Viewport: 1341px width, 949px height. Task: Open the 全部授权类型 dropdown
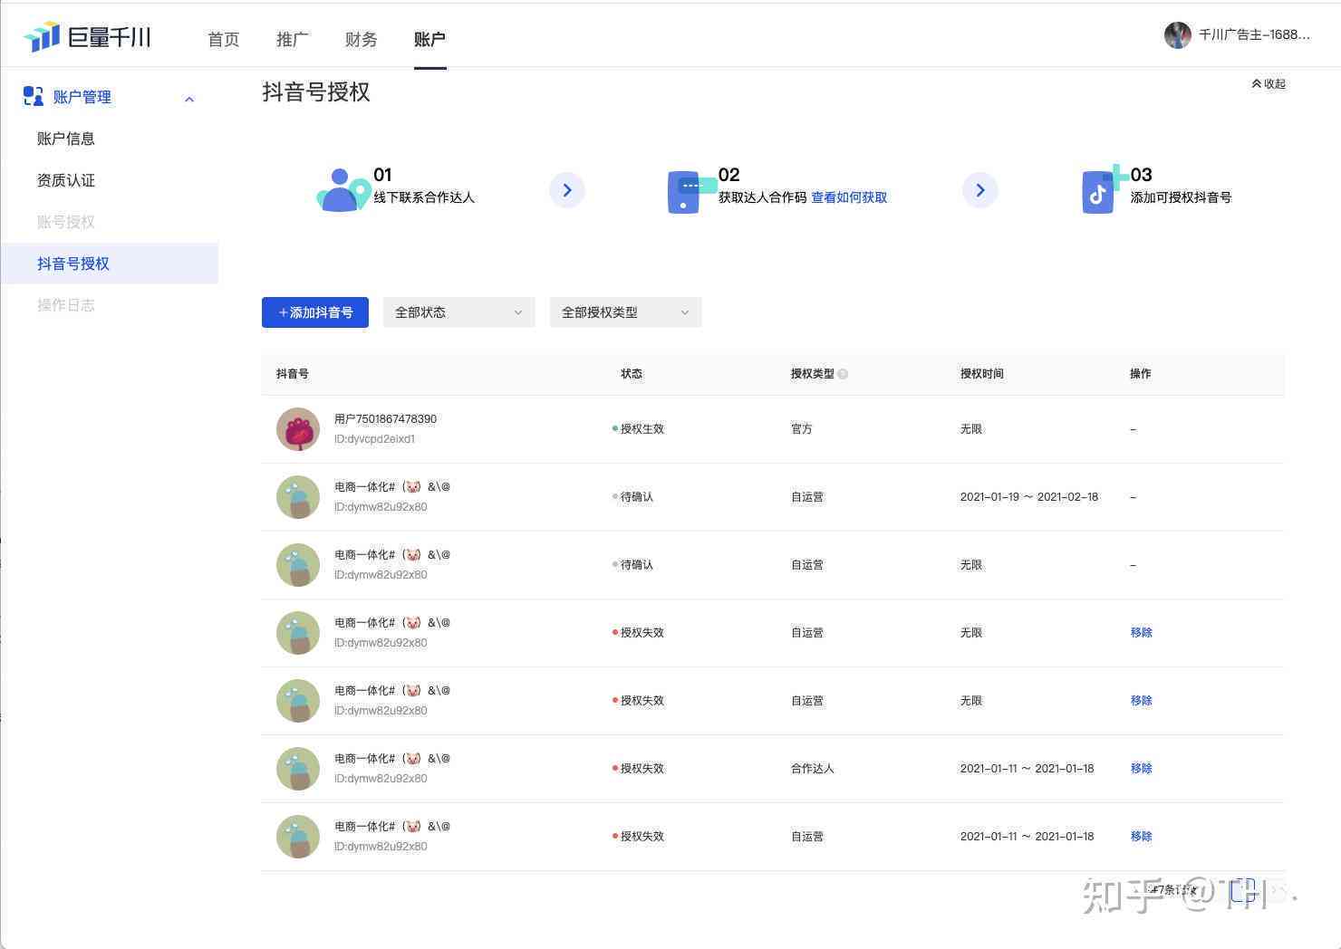point(626,312)
